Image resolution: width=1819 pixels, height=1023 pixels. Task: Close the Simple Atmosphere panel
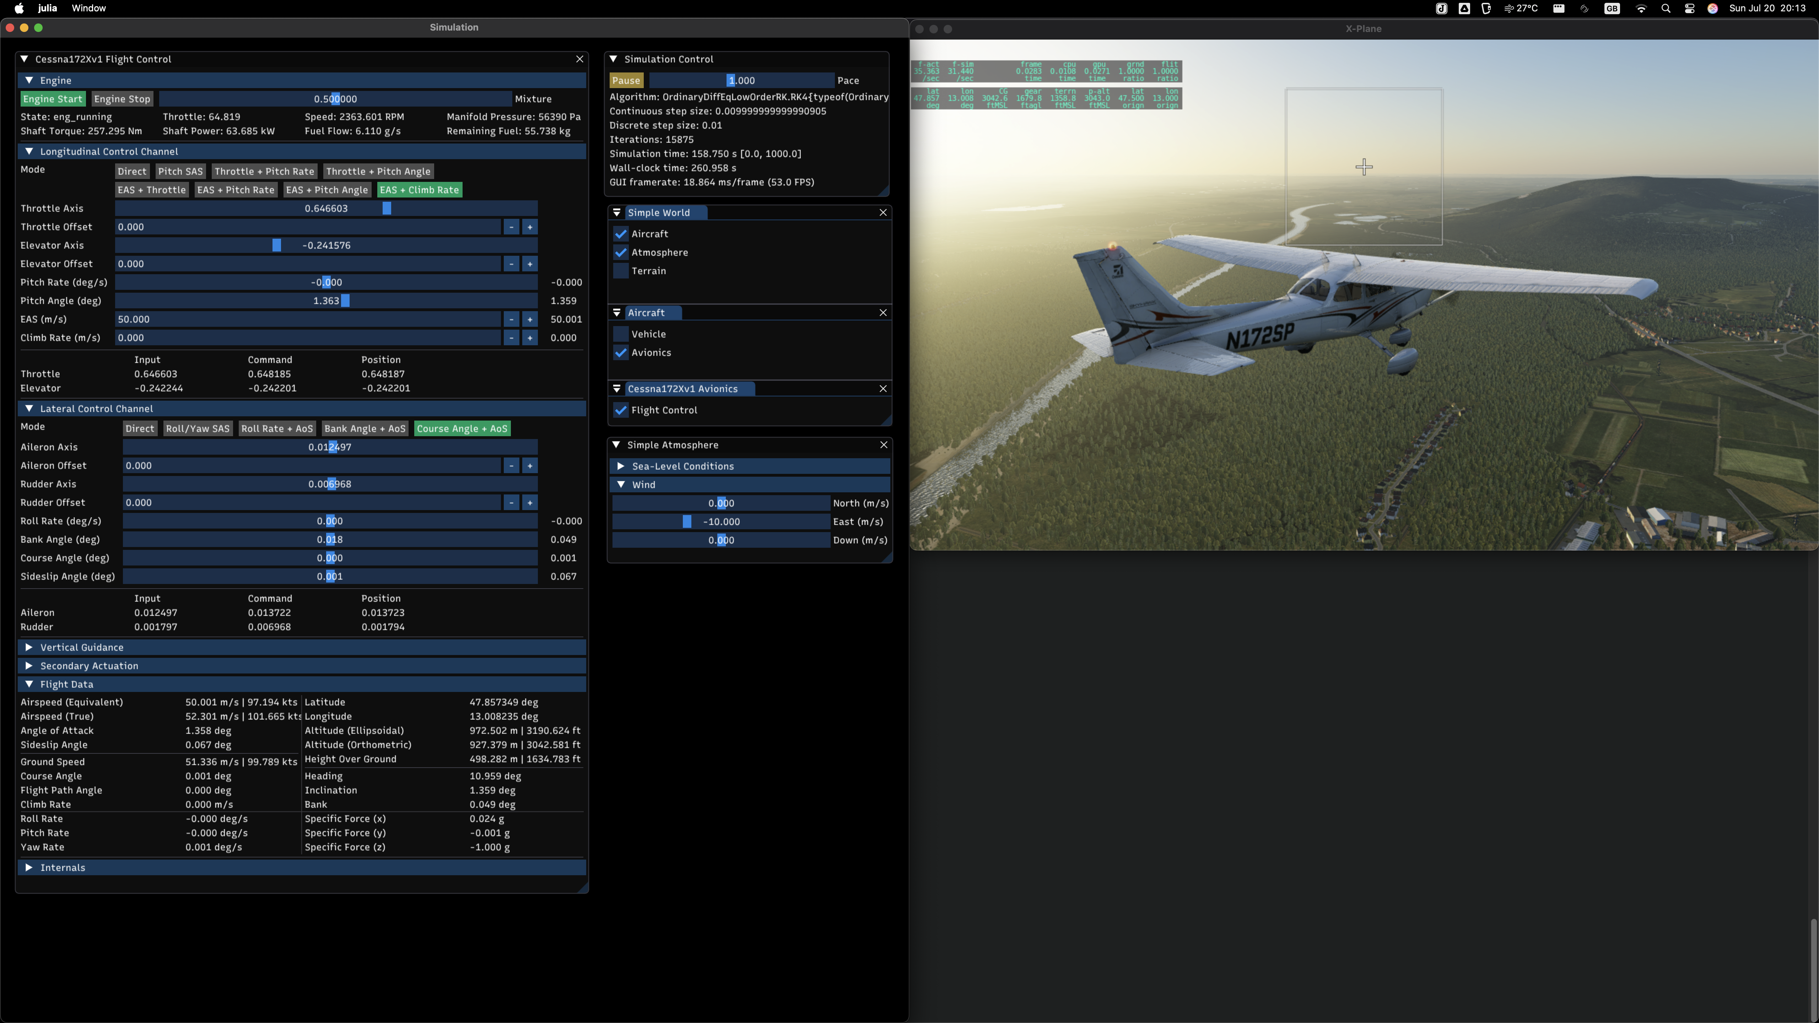[883, 445]
